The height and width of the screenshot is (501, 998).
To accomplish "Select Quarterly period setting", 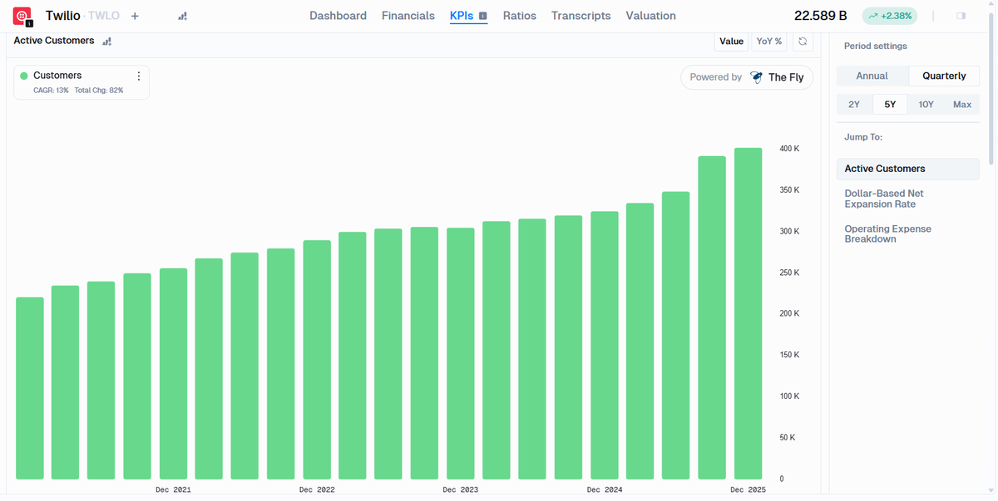I will [944, 76].
